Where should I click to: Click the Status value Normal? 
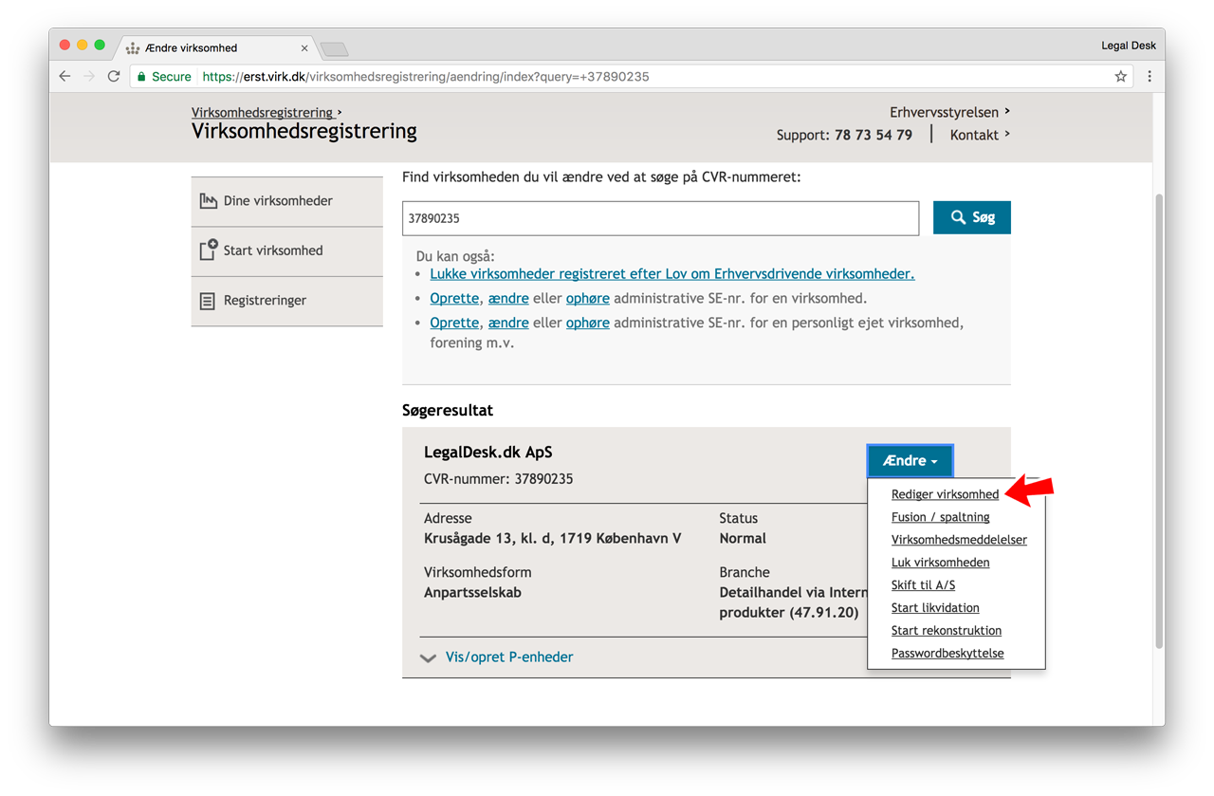(743, 539)
